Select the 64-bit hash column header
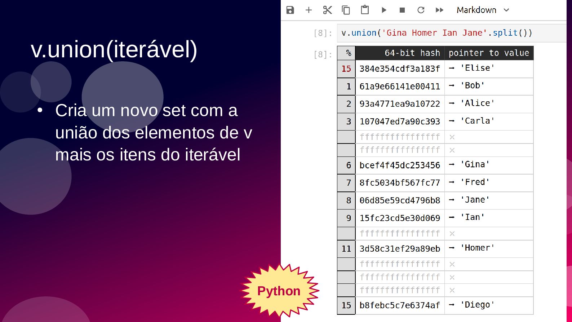The image size is (572, 322). [400, 53]
